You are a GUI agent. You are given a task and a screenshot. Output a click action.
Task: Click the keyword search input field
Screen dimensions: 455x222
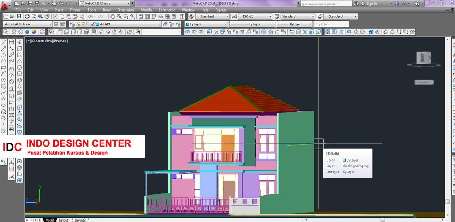(326, 4)
